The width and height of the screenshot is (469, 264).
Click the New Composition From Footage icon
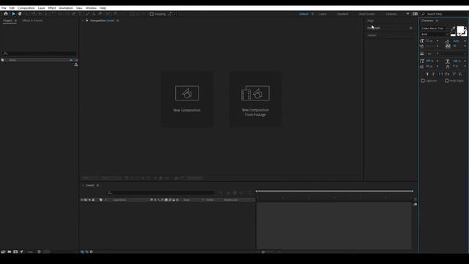click(255, 93)
